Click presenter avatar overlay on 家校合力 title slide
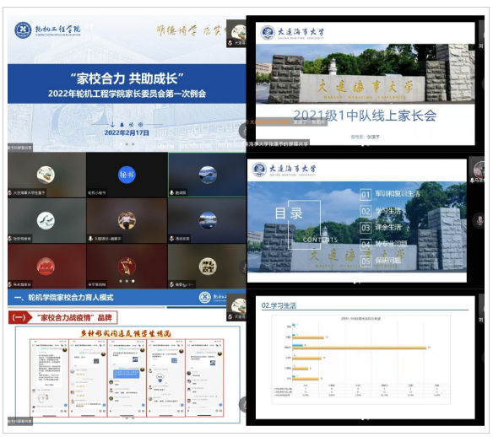Viewport: 493px width, 437px height. [236, 33]
